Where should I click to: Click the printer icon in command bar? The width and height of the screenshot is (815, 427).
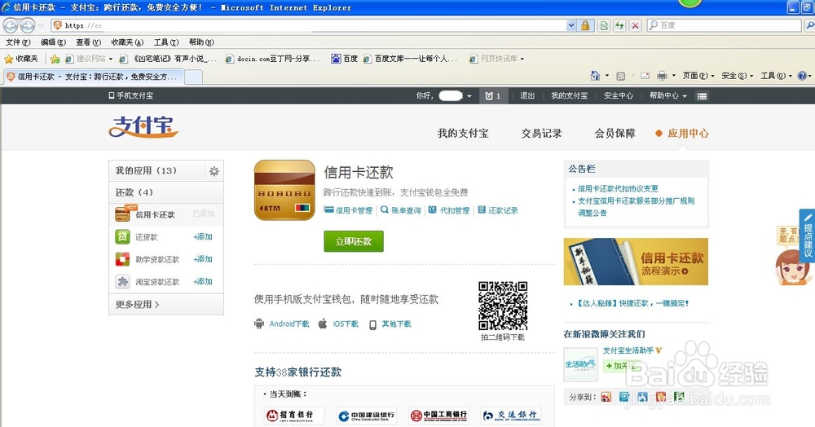coord(662,76)
